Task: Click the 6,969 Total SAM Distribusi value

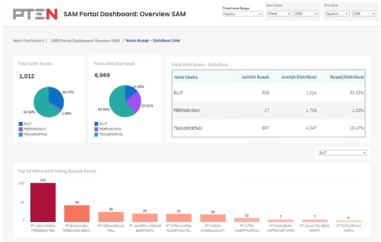Action: 102,75
